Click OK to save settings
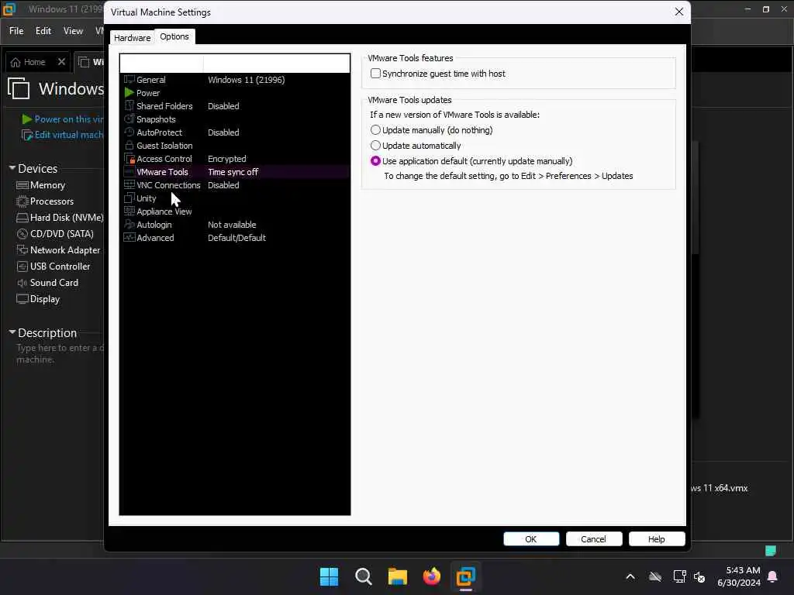Screen dimensions: 794x595 (530, 539)
